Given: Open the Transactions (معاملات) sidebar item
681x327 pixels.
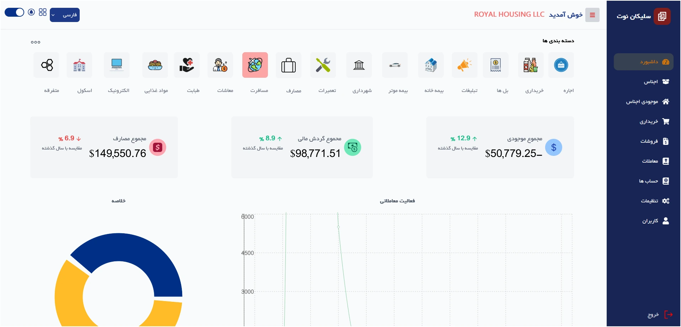Looking at the screenshot, I should [x=654, y=161].
